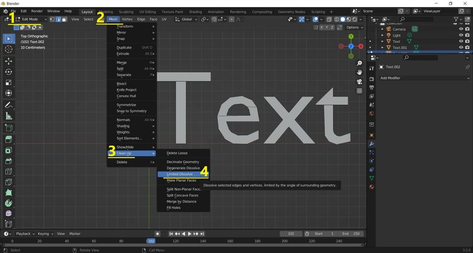Switch orthographic/perspective with grid icon
473x253 pixels.
(x=359, y=90)
